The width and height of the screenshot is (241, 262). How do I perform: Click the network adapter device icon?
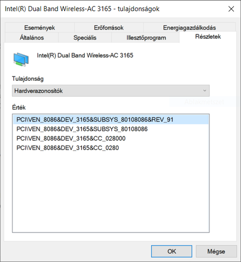[x=21, y=59]
